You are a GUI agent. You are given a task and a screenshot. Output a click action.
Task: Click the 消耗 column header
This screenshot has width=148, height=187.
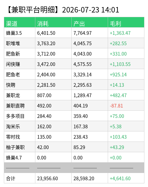pyautogui.click(x=53, y=22)
